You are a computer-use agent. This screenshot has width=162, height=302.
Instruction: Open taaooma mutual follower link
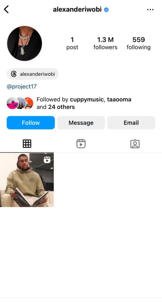119,100
